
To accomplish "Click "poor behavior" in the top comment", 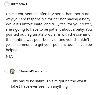I will [46, 40].
